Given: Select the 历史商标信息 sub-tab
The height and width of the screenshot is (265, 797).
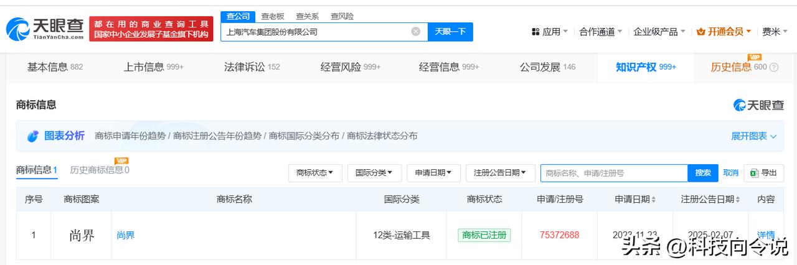Looking at the screenshot, I should point(100,170).
